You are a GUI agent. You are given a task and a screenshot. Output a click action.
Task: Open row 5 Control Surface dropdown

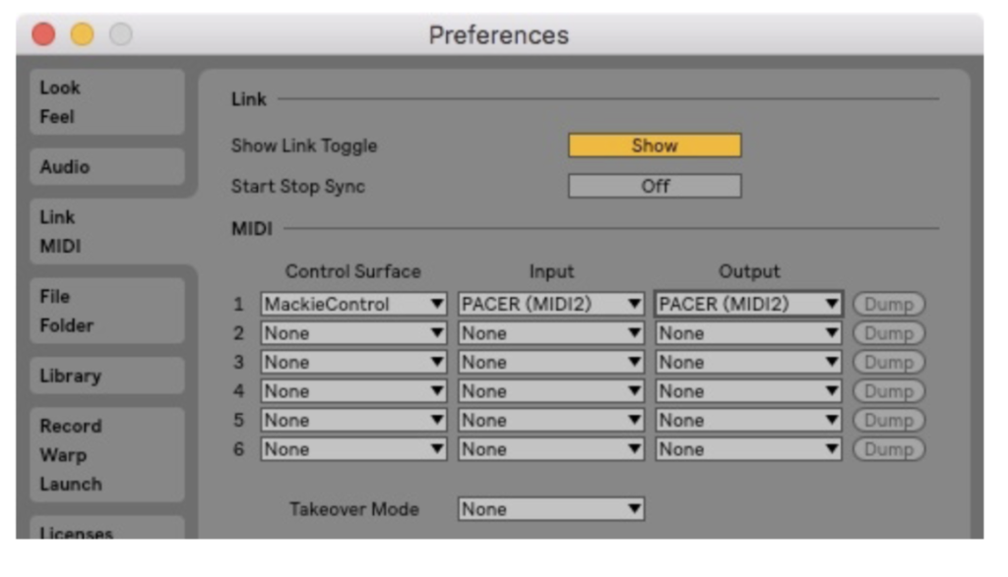pyautogui.click(x=353, y=420)
